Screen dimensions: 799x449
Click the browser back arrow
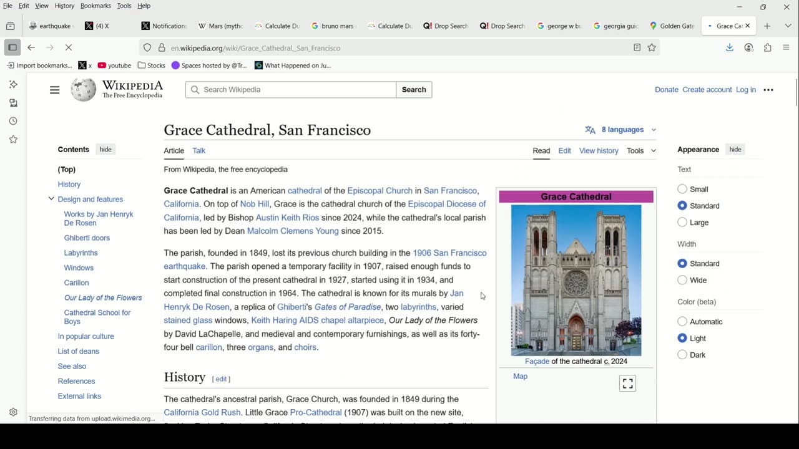click(x=31, y=47)
